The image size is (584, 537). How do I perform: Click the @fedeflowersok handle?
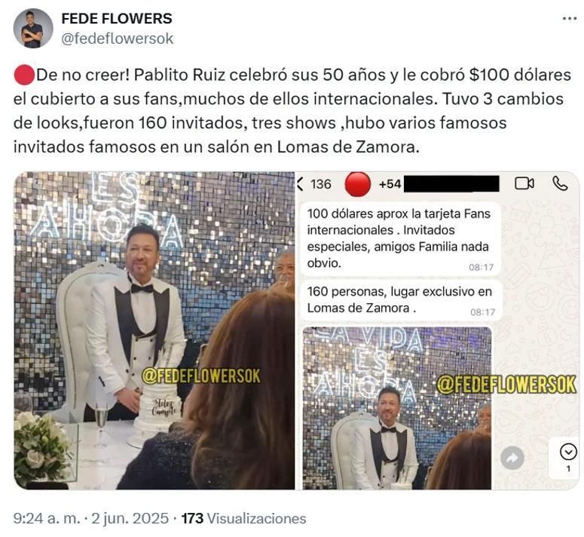117,38
